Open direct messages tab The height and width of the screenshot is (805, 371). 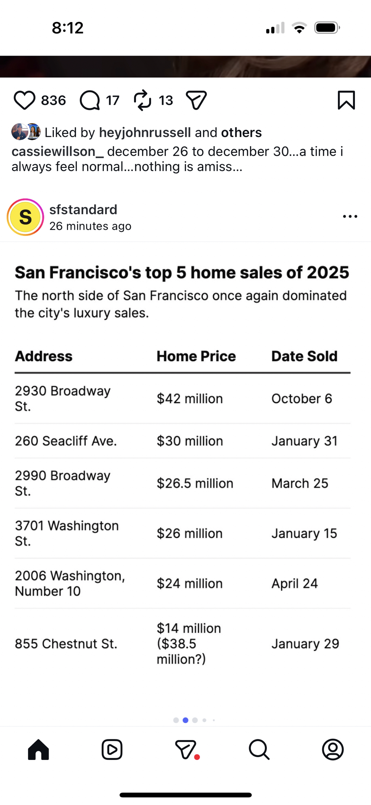click(x=186, y=749)
